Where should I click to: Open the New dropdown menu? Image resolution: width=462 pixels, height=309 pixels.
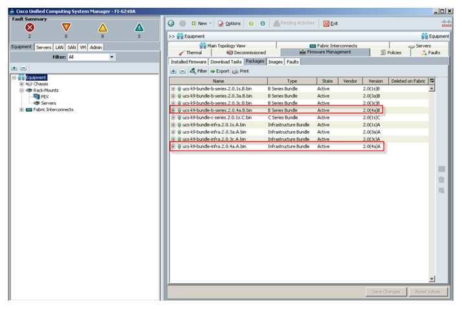(201, 23)
